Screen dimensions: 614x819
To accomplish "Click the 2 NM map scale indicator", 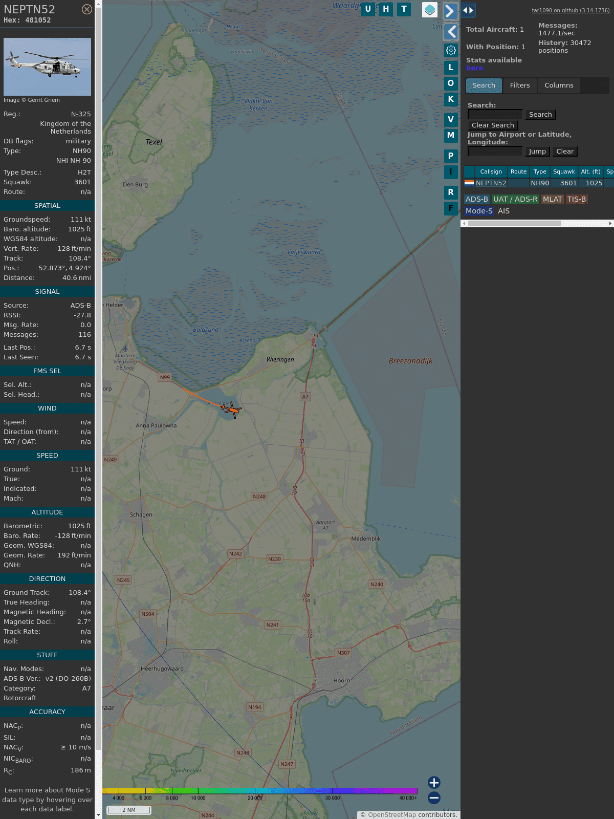I will [x=129, y=810].
